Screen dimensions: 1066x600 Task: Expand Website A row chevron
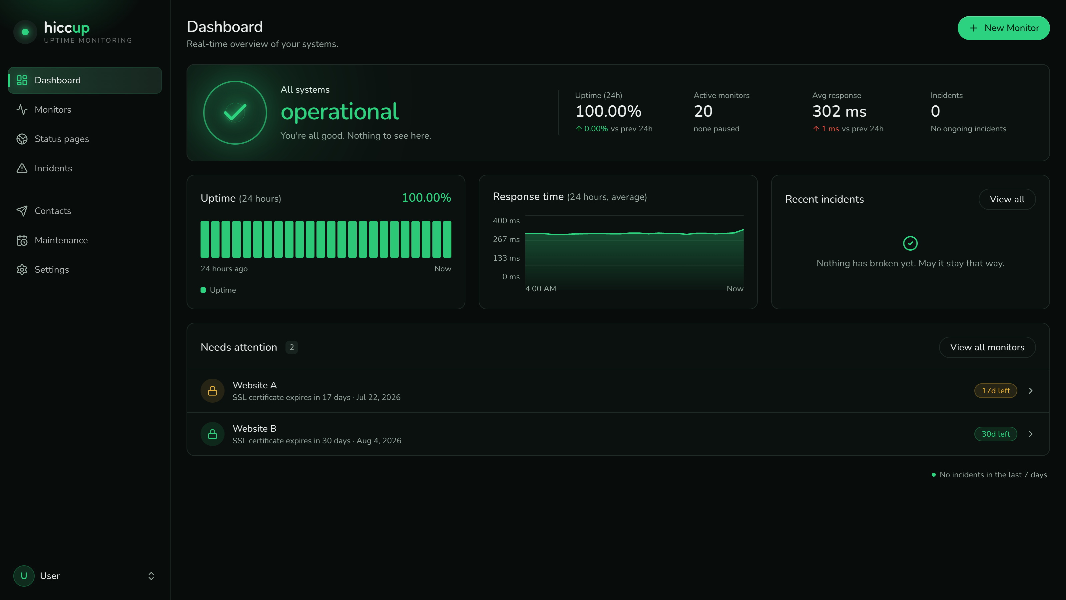point(1030,391)
